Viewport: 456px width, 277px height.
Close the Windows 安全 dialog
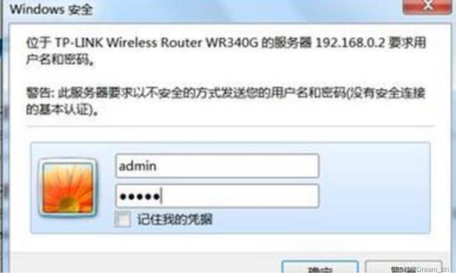(x=427, y=6)
